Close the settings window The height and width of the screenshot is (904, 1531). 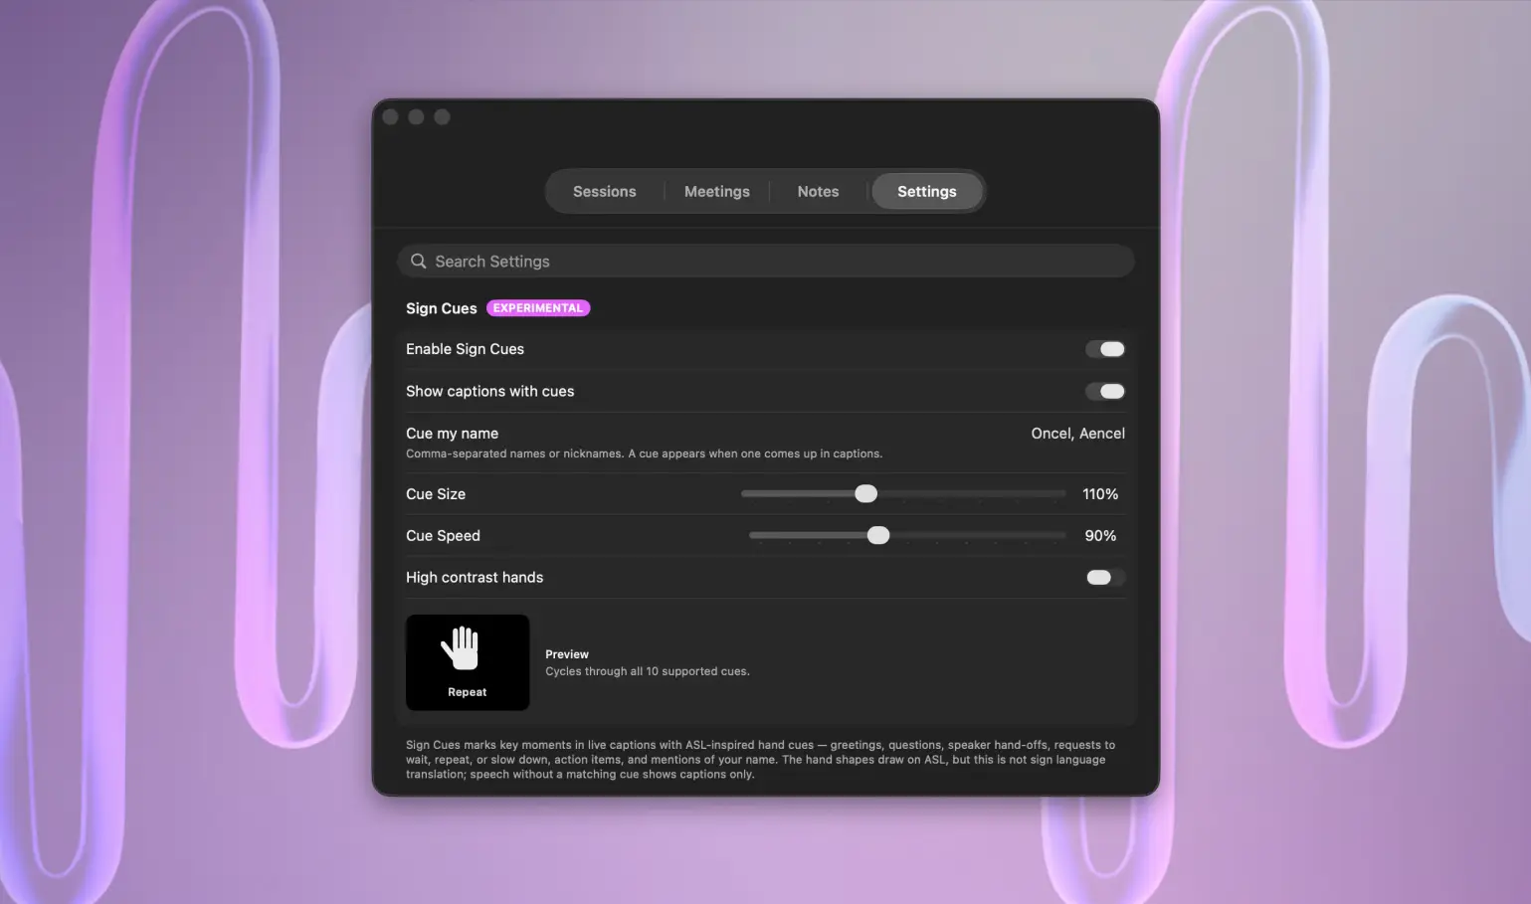coord(391,117)
